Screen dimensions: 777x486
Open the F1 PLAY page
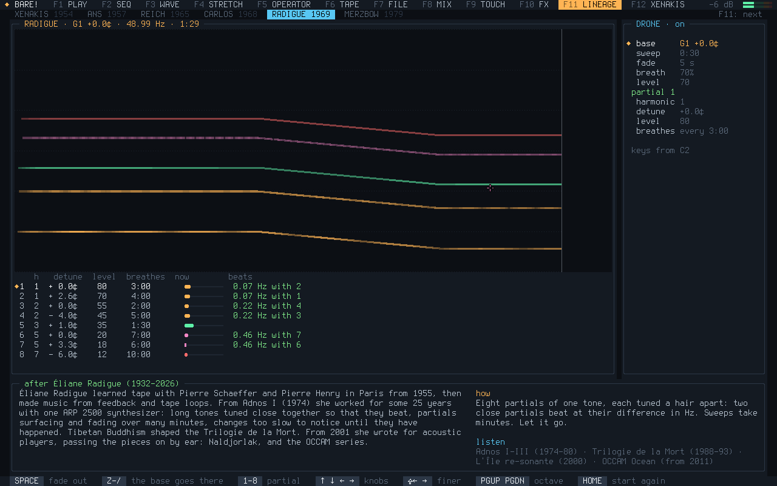coord(70,4)
